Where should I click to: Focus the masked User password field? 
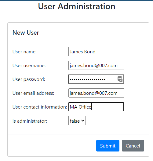pos(96,79)
